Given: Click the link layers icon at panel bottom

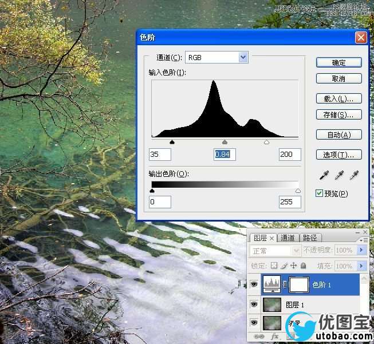Looking at the screenshot, I should tap(259, 337).
